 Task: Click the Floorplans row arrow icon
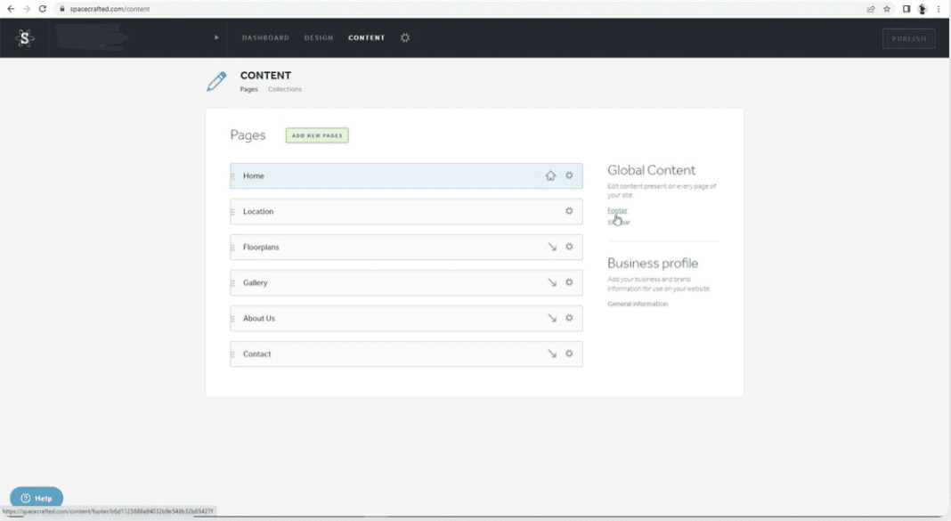pyautogui.click(x=552, y=247)
